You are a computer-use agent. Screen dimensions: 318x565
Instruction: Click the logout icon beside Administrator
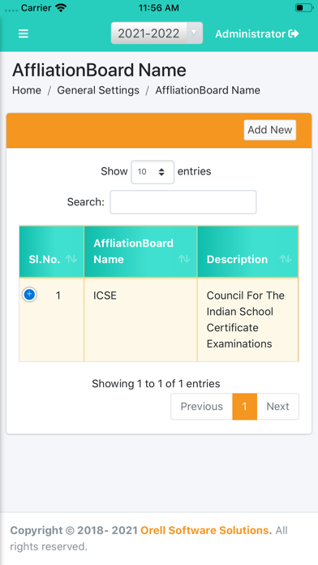tap(294, 33)
